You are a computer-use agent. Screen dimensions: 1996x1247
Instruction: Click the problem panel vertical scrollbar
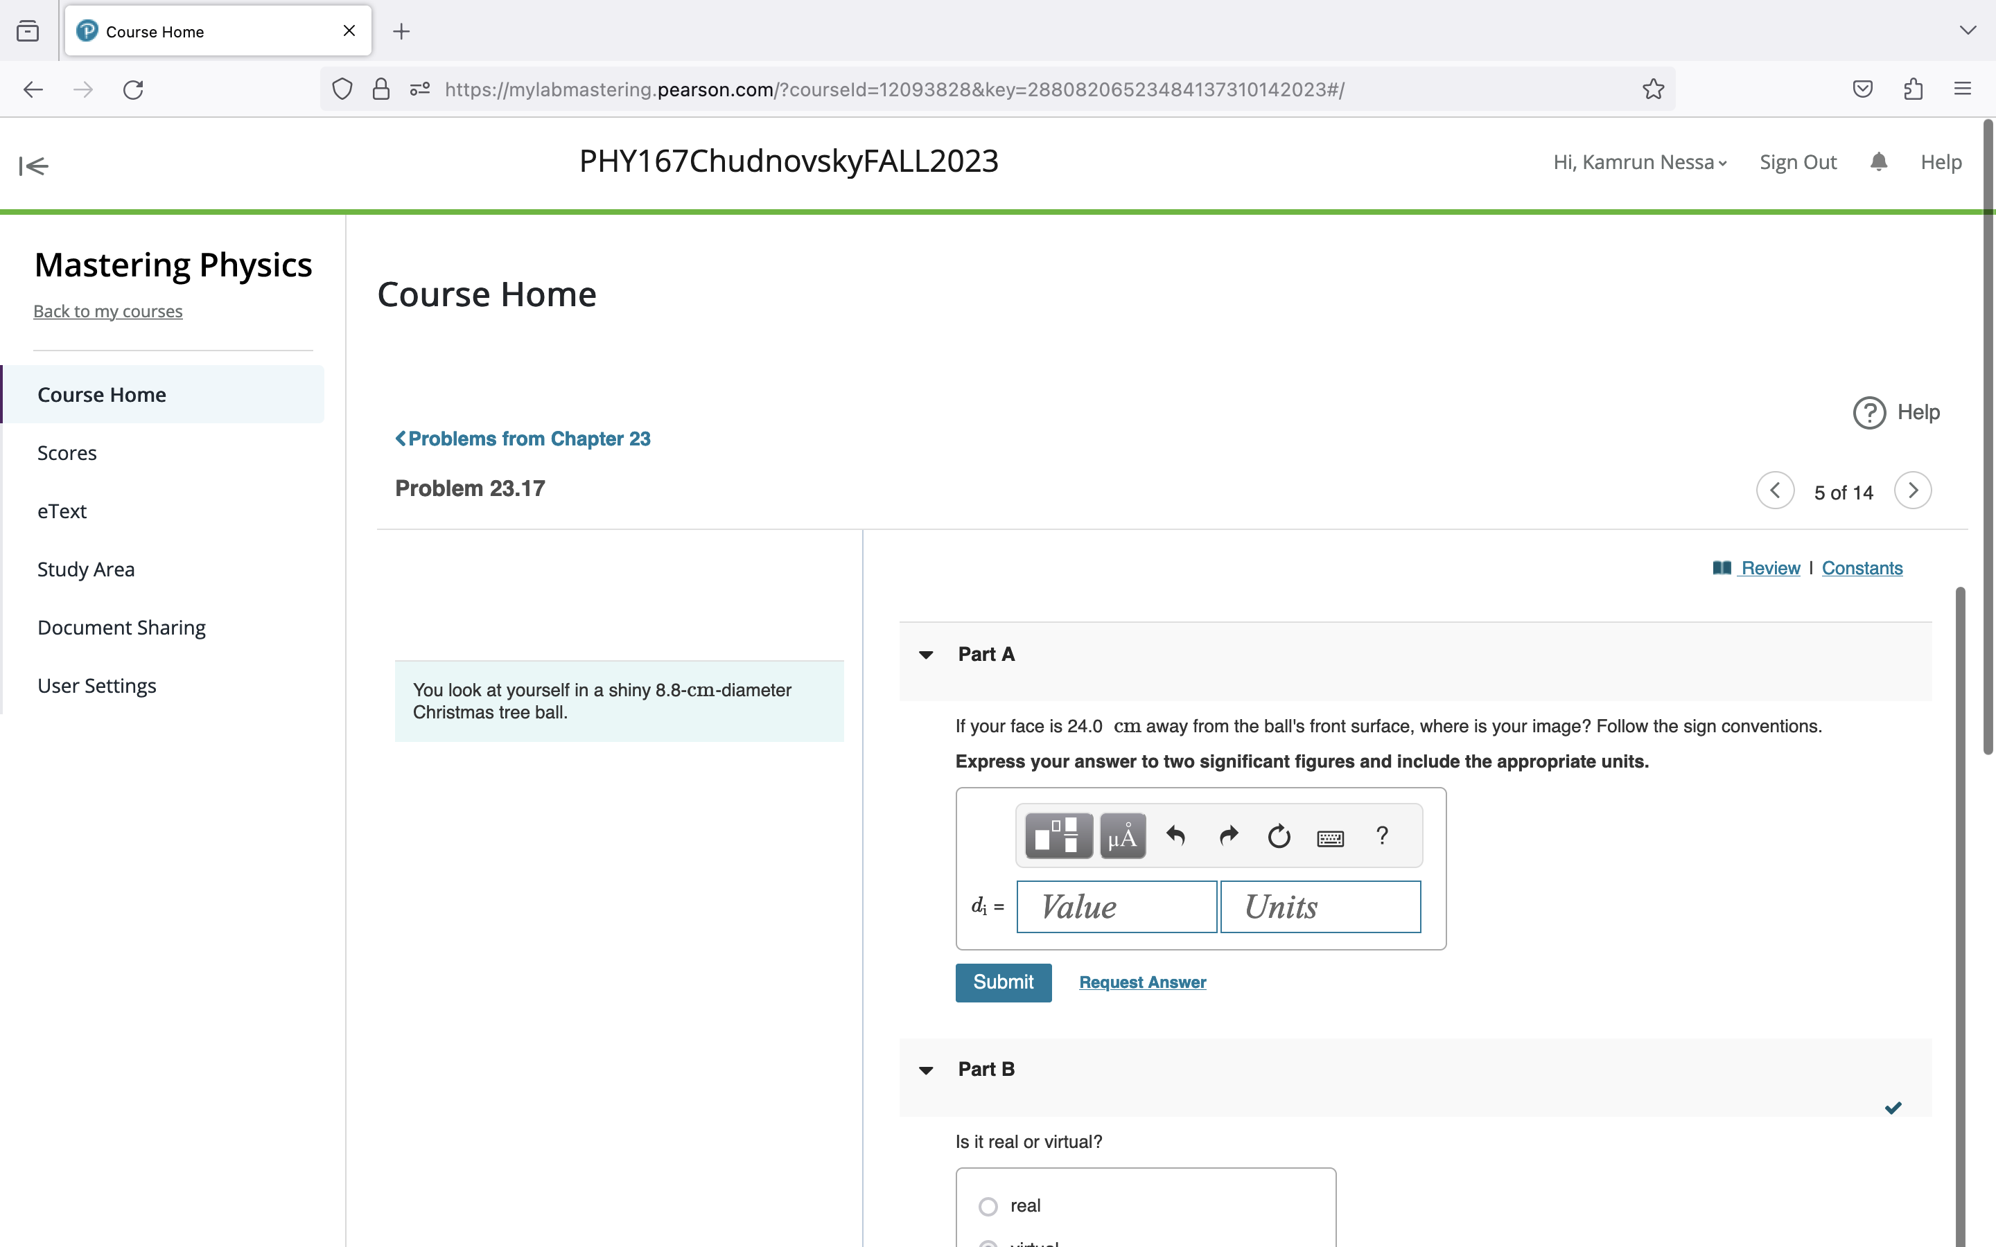click(1960, 908)
